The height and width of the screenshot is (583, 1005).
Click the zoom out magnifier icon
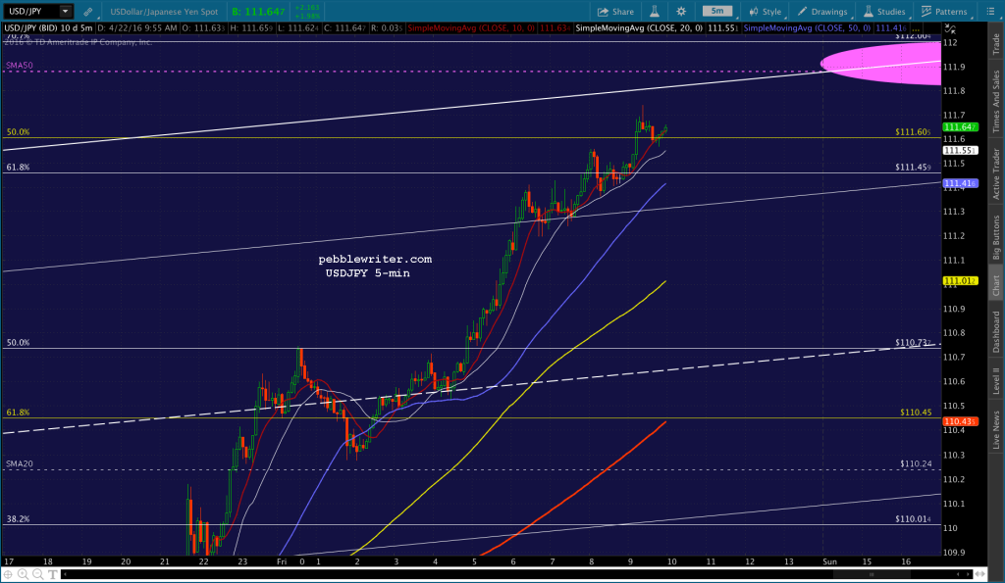point(38,574)
